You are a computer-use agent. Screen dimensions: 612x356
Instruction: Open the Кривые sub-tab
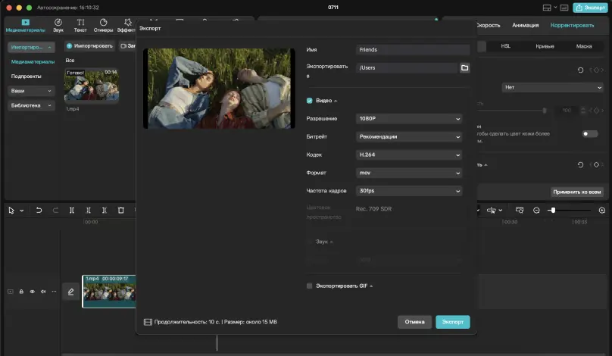(545, 46)
